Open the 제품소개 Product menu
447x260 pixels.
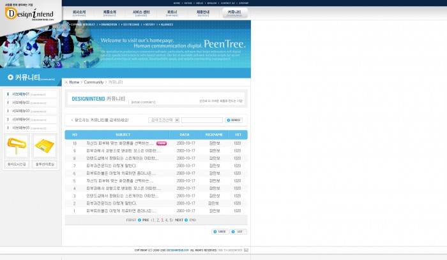point(109,13)
